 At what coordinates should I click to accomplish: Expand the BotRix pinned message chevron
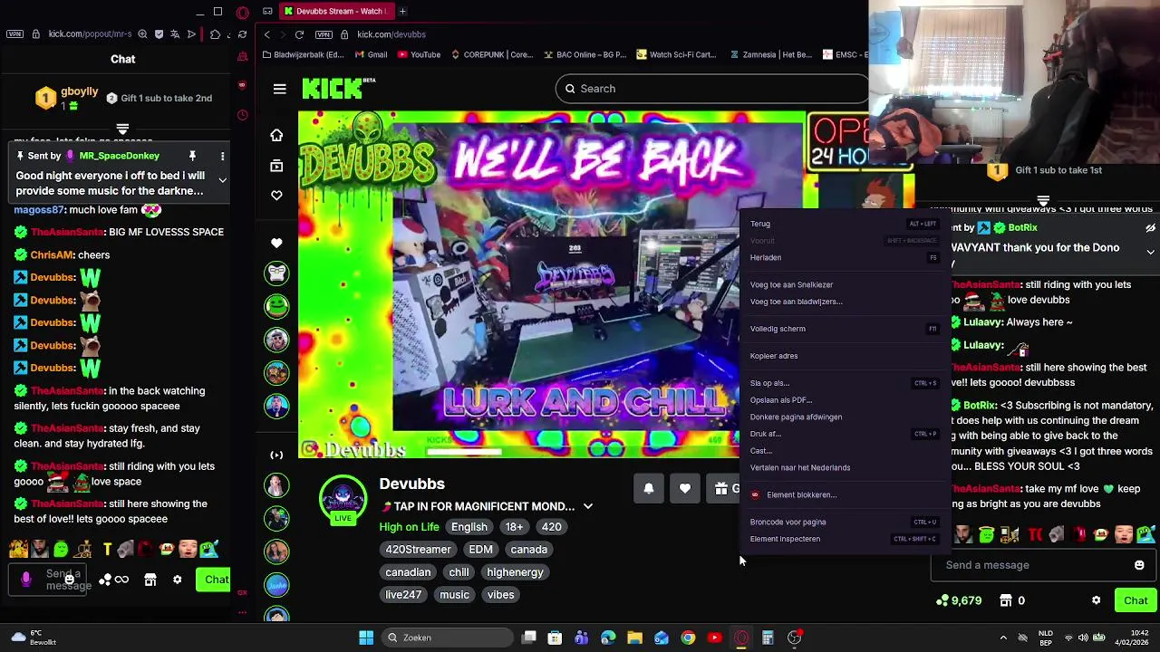pos(1150,251)
